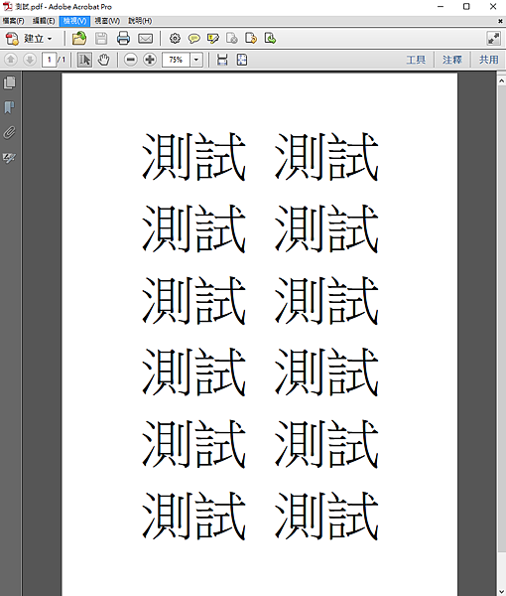Minimize the Adobe Acrobat Pro window

pos(441,7)
